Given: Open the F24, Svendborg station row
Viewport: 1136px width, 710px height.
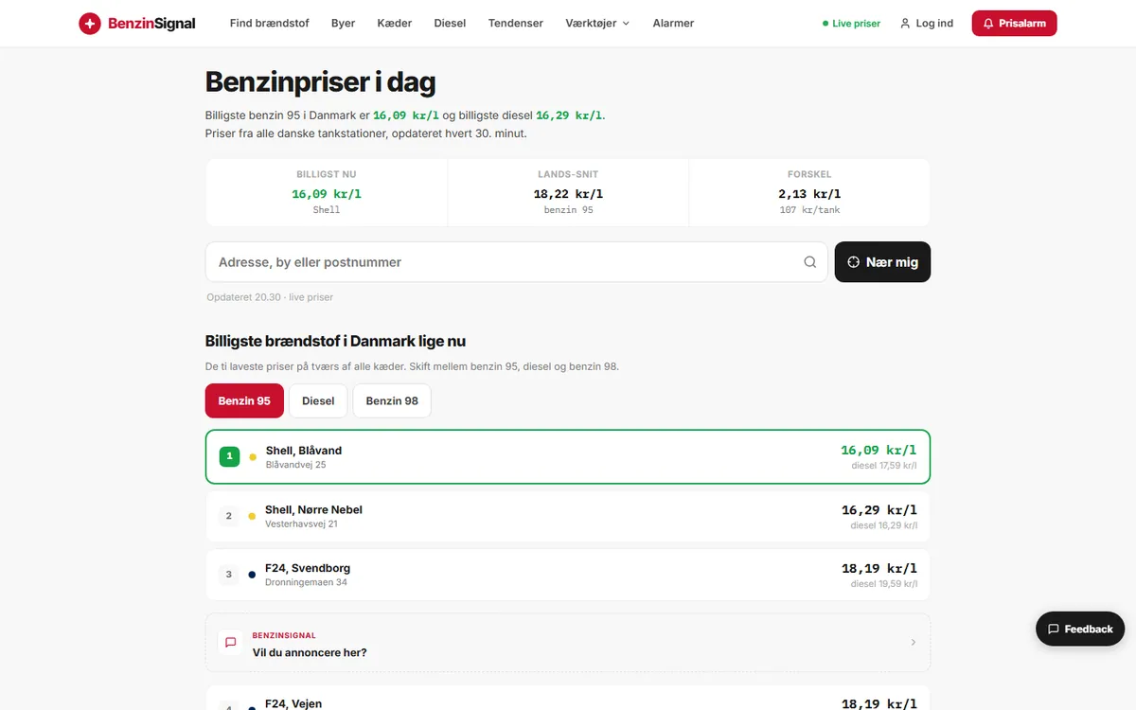Looking at the screenshot, I should (x=568, y=575).
